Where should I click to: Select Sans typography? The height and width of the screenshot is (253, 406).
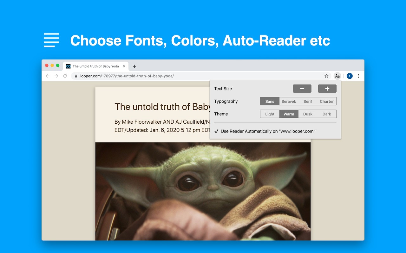click(x=270, y=101)
